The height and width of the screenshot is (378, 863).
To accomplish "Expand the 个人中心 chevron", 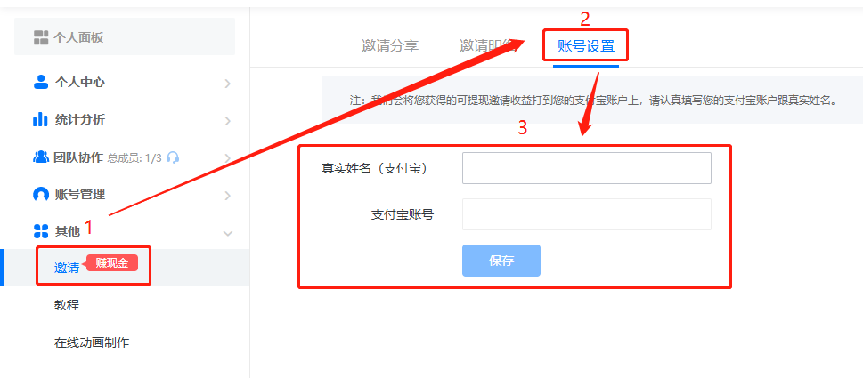I will click(228, 84).
